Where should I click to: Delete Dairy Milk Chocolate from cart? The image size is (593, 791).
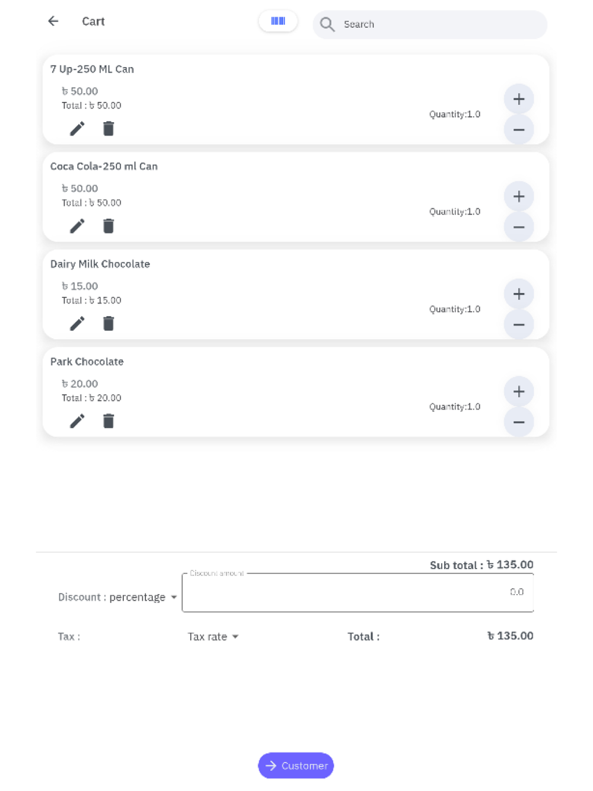[x=109, y=324]
